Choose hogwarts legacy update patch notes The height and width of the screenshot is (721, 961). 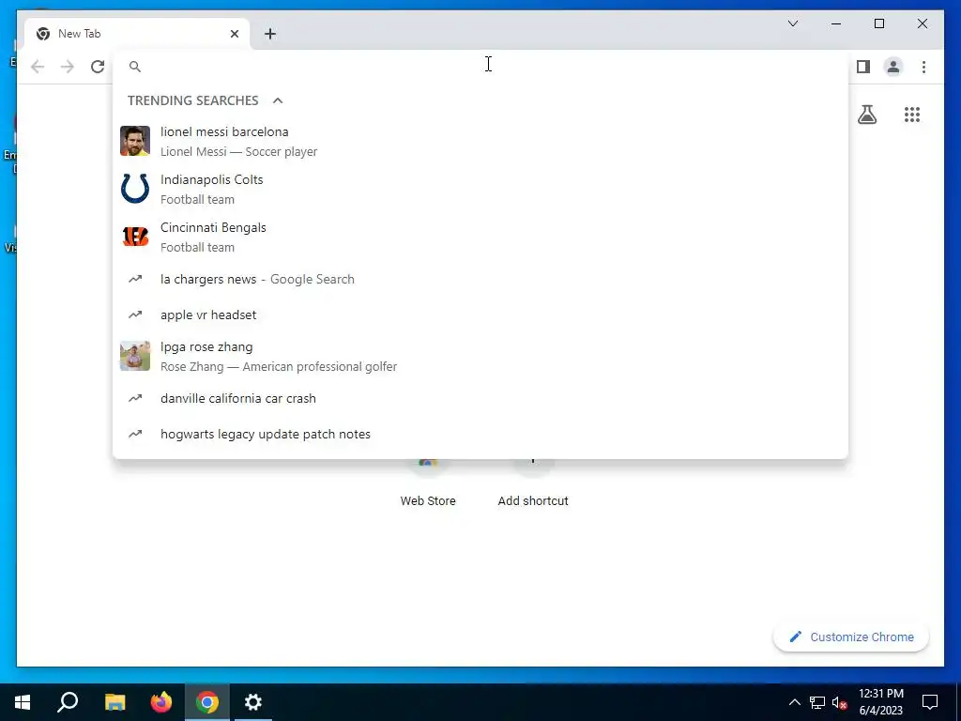pyautogui.click(x=480, y=434)
